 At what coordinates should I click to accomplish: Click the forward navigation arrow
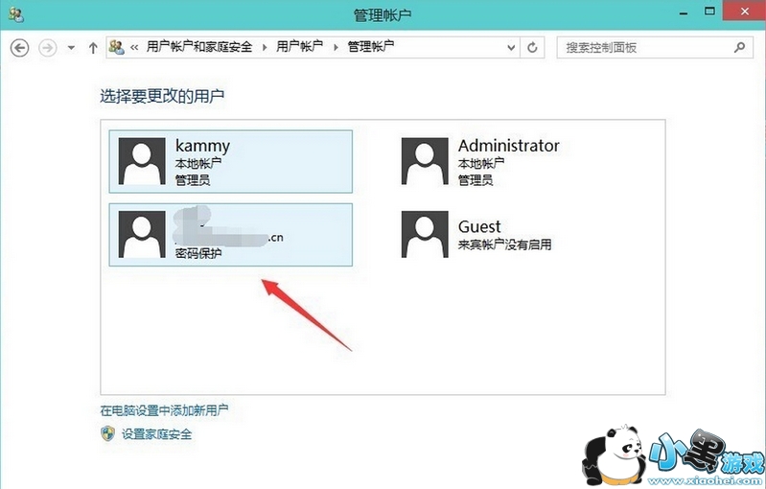(47, 48)
